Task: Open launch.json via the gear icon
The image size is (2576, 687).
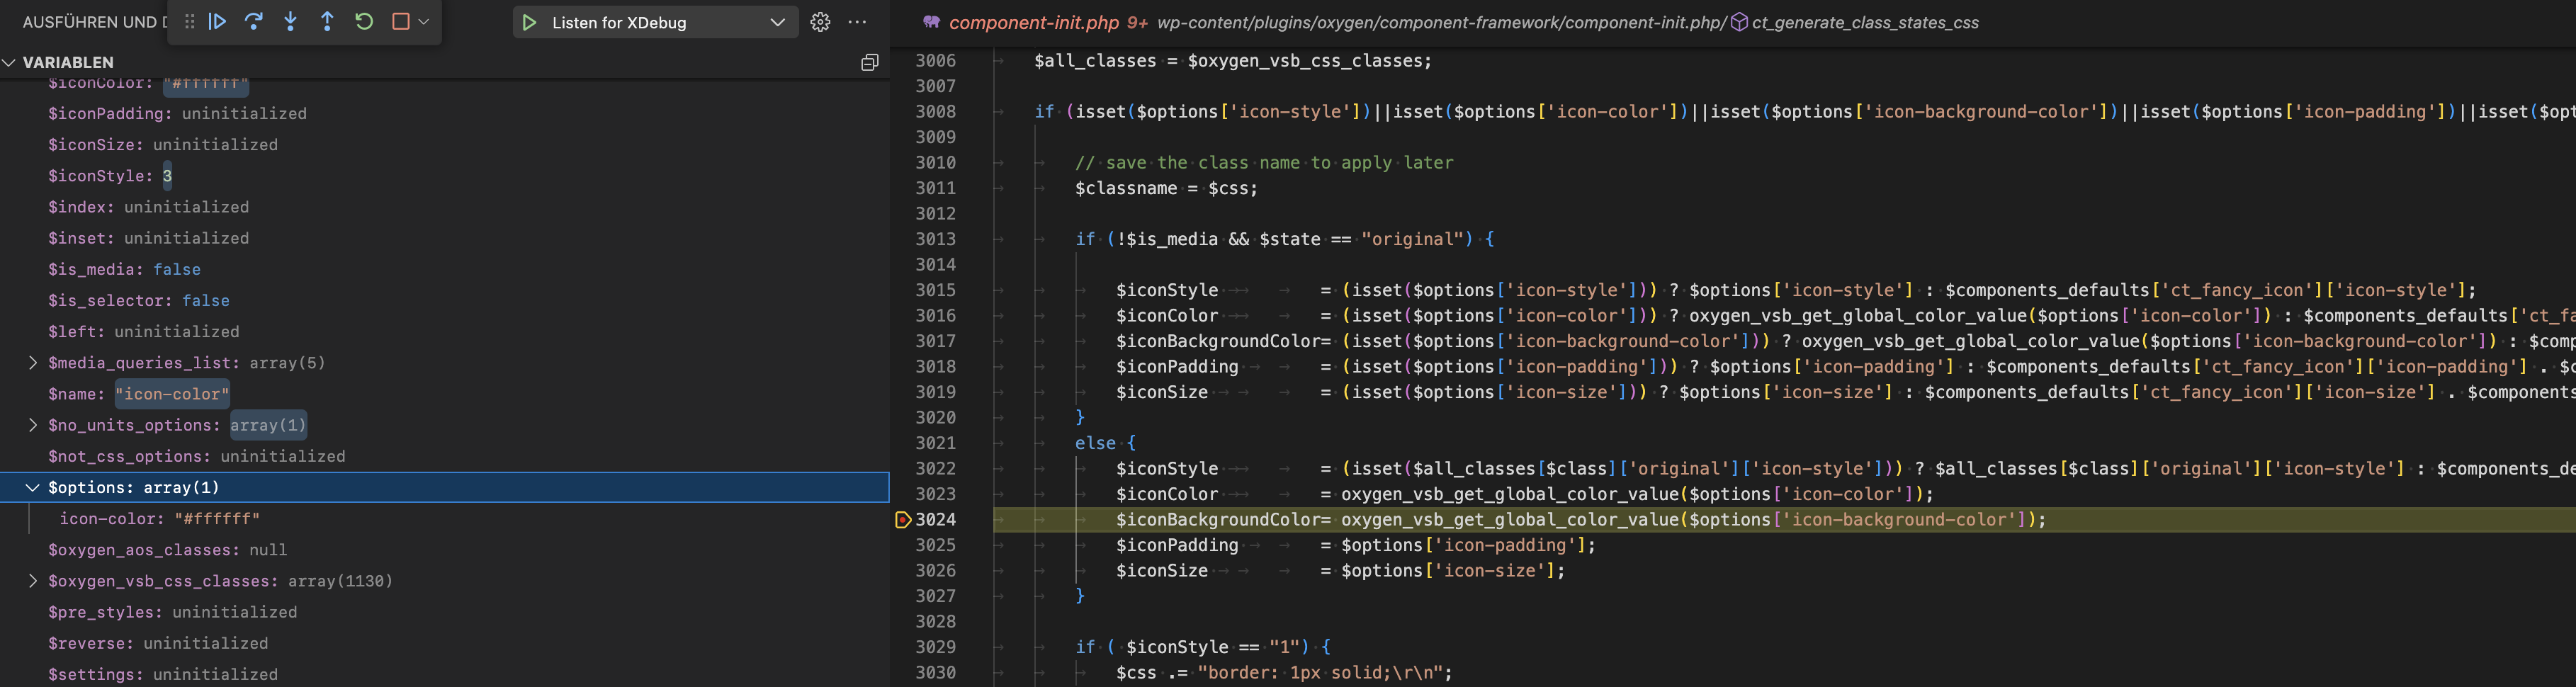Action: (820, 21)
